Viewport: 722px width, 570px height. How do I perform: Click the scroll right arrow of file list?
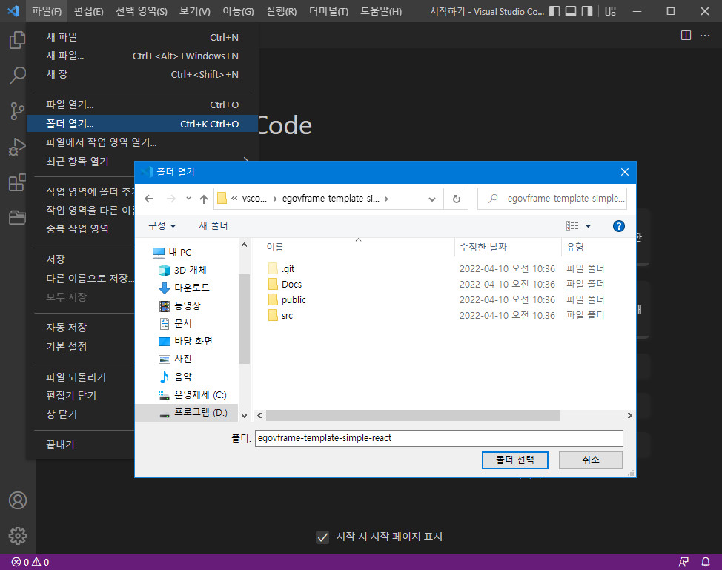629,415
